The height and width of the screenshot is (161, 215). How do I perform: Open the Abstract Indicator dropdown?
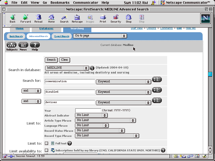click(x=91, y=115)
